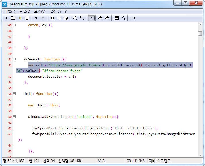The image size is (205, 166).
Task: Open the ? help menu
Action: pos(66,11)
